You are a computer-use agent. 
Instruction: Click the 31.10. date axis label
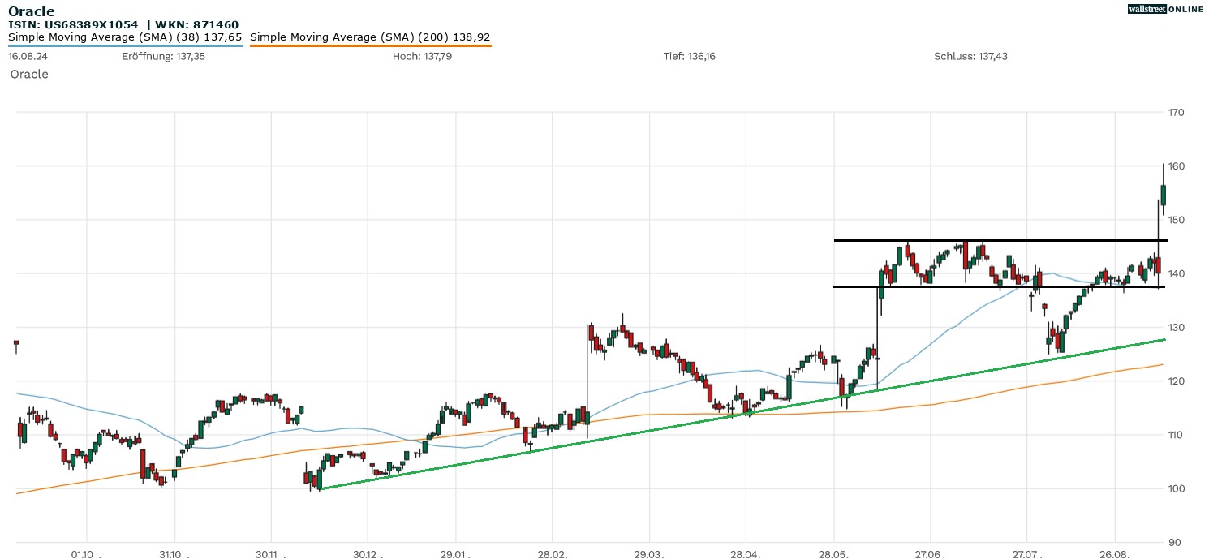(174, 555)
